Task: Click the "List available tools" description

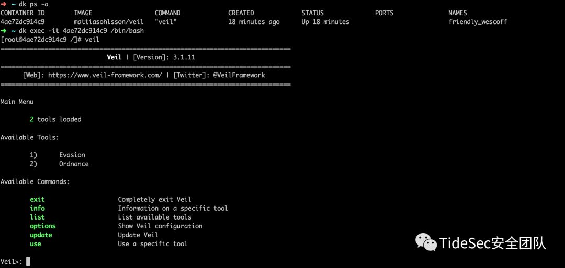Action: tap(154, 217)
